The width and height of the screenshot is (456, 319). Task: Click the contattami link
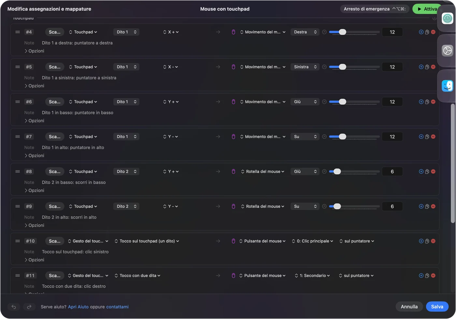(117, 307)
